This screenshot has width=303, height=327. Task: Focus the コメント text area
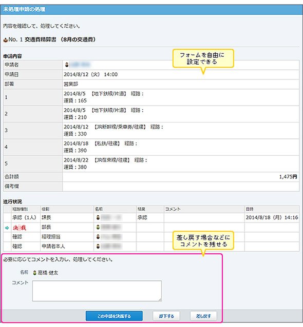point(97,291)
